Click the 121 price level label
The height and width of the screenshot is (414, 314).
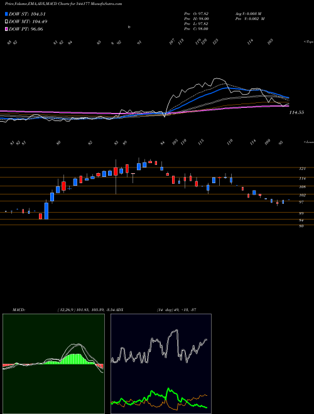point(302,169)
